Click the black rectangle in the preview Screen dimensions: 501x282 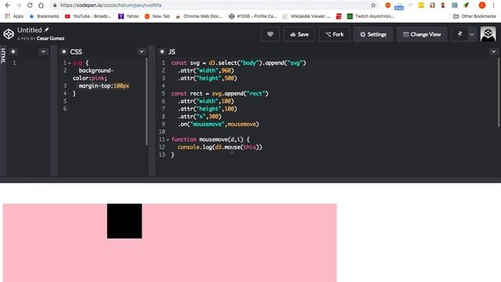pos(124,221)
